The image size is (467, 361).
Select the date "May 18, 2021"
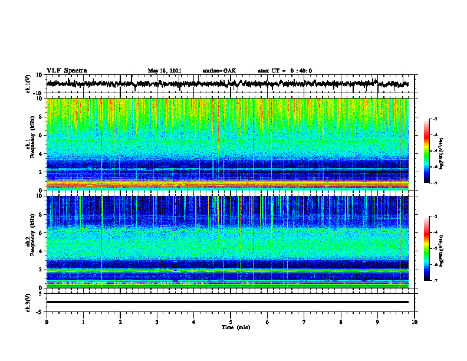165,71
